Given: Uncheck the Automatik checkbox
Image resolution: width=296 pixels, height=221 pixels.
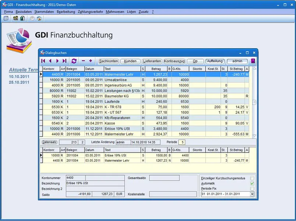Looking at the screenshot, I should click(x=252, y=183).
